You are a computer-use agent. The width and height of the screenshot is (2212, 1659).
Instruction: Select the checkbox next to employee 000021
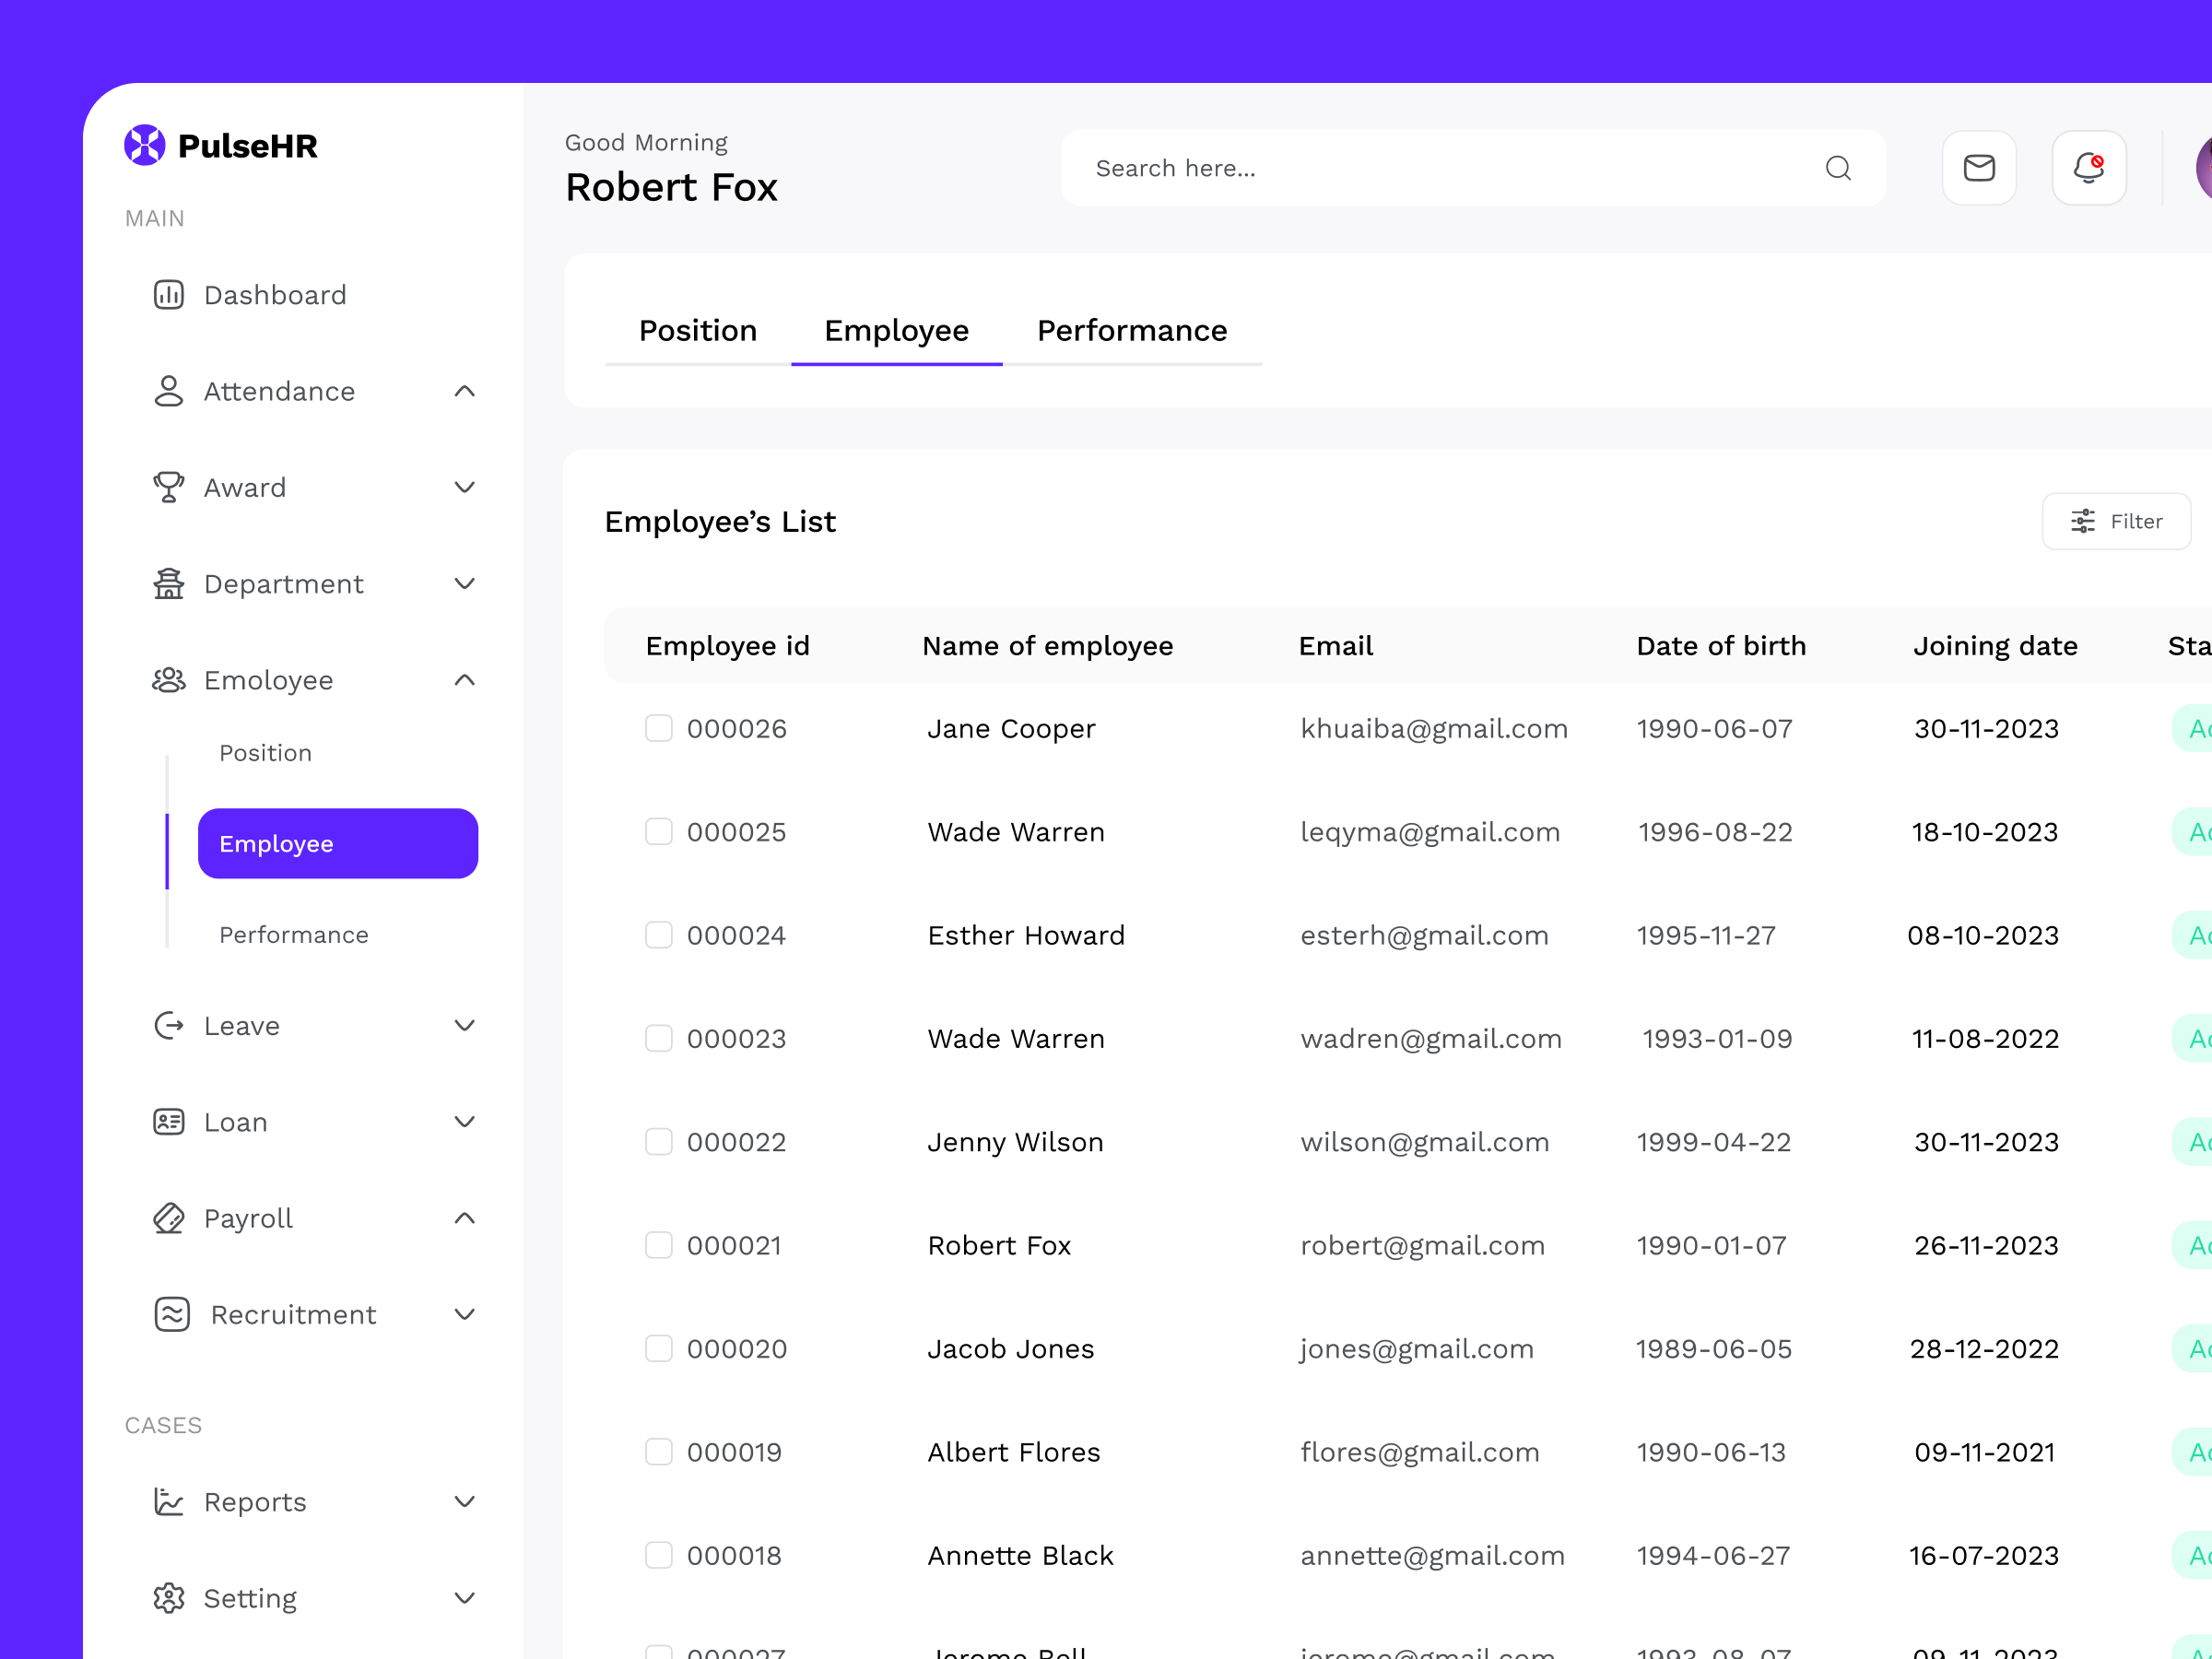659,1245
